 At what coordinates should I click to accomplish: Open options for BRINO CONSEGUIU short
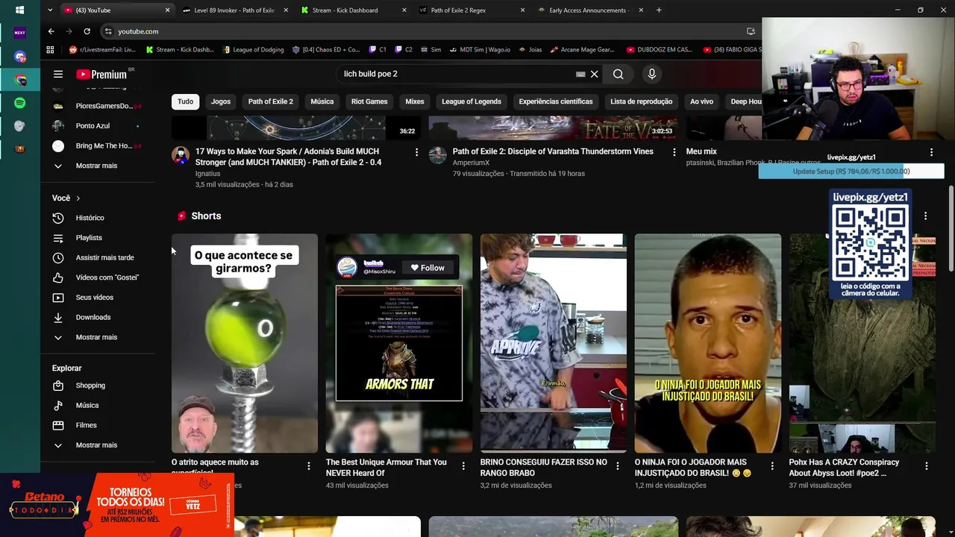coord(617,466)
